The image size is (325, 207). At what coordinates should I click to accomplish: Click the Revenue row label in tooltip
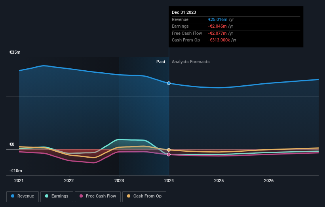click(180, 19)
